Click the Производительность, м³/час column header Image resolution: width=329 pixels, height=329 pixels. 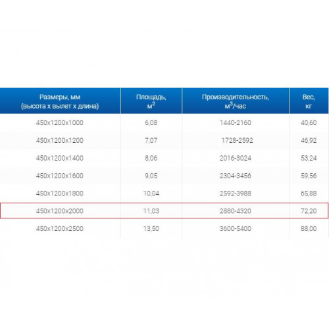pos(236,101)
